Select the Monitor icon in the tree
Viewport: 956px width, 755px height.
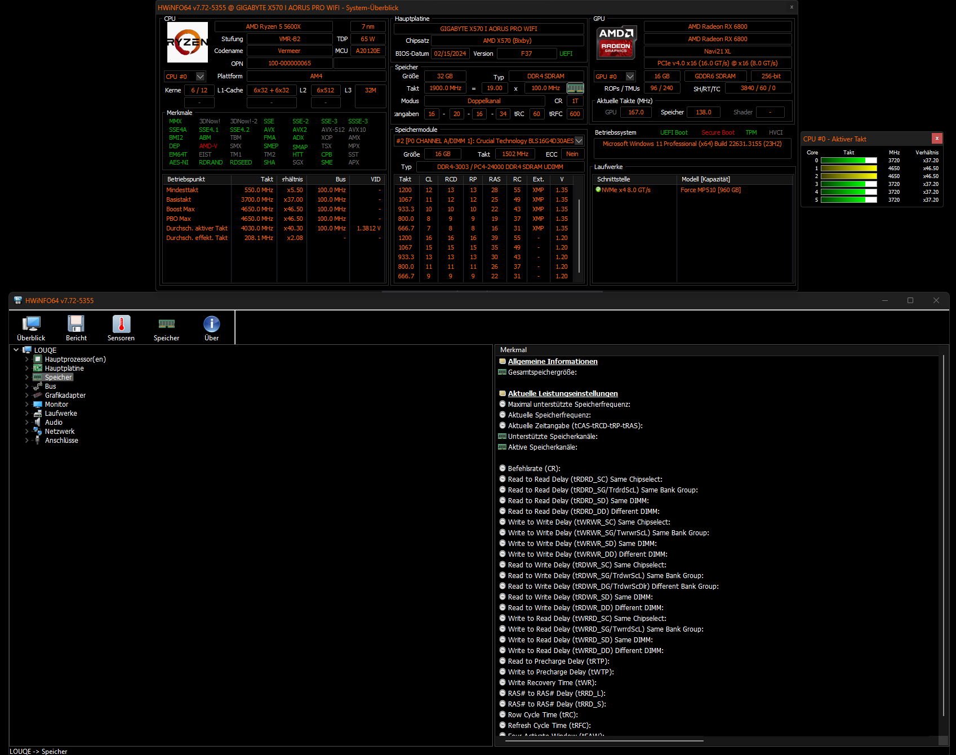(38, 404)
